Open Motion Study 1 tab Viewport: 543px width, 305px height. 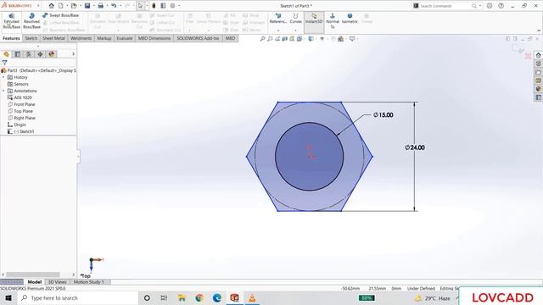pos(88,282)
